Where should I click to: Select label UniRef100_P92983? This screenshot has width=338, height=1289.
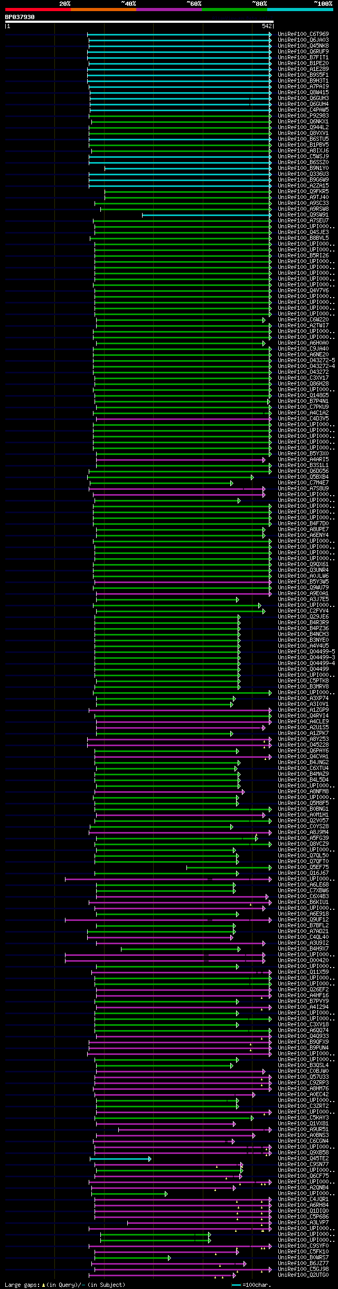coord(303,116)
